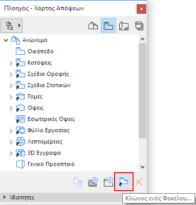196x205 pixels.
Task: Select the Σχέδια Στατικών folder
Action: pos(49,85)
